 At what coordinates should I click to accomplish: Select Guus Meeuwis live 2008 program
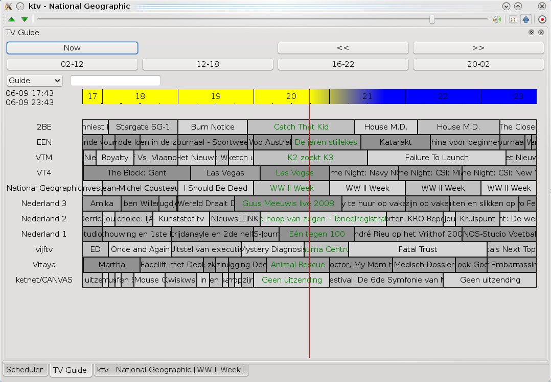click(x=288, y=203)
